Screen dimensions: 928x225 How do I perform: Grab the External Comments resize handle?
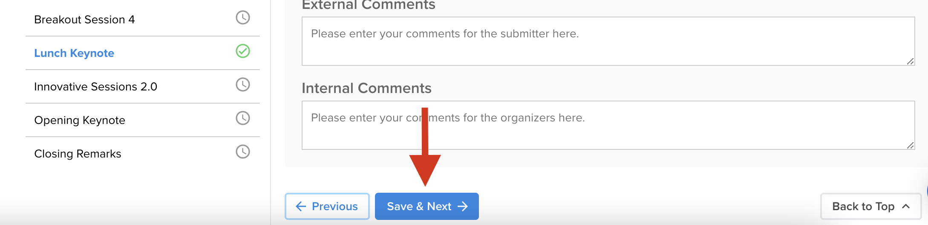(x=911, y=61)
